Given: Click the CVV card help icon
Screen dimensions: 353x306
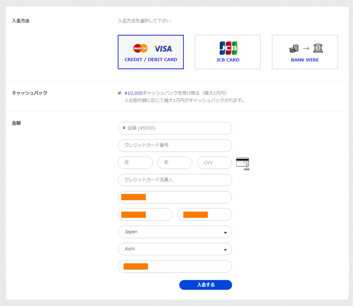Looking at the screenshot, I should [x=243, y=164].
